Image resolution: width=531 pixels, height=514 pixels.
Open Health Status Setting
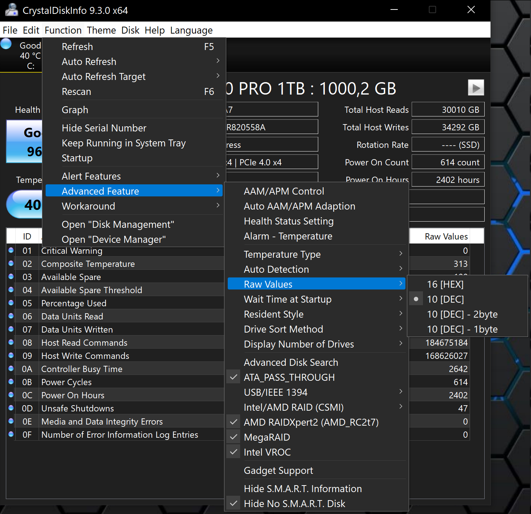click(316, 221)
